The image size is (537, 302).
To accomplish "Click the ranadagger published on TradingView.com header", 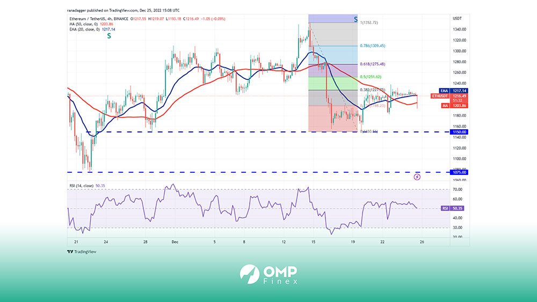I will (124, 10).
